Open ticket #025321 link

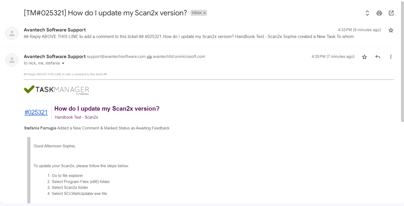click(36, 112)
